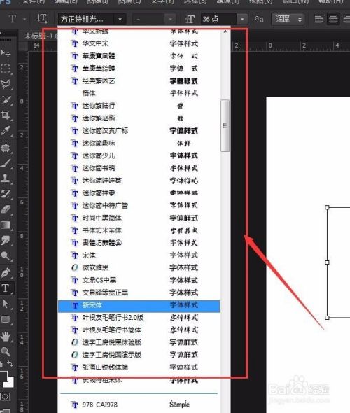This screenshot has height=413, width=350.
Task: Click the text box middle-left handle
Action: 327,262
